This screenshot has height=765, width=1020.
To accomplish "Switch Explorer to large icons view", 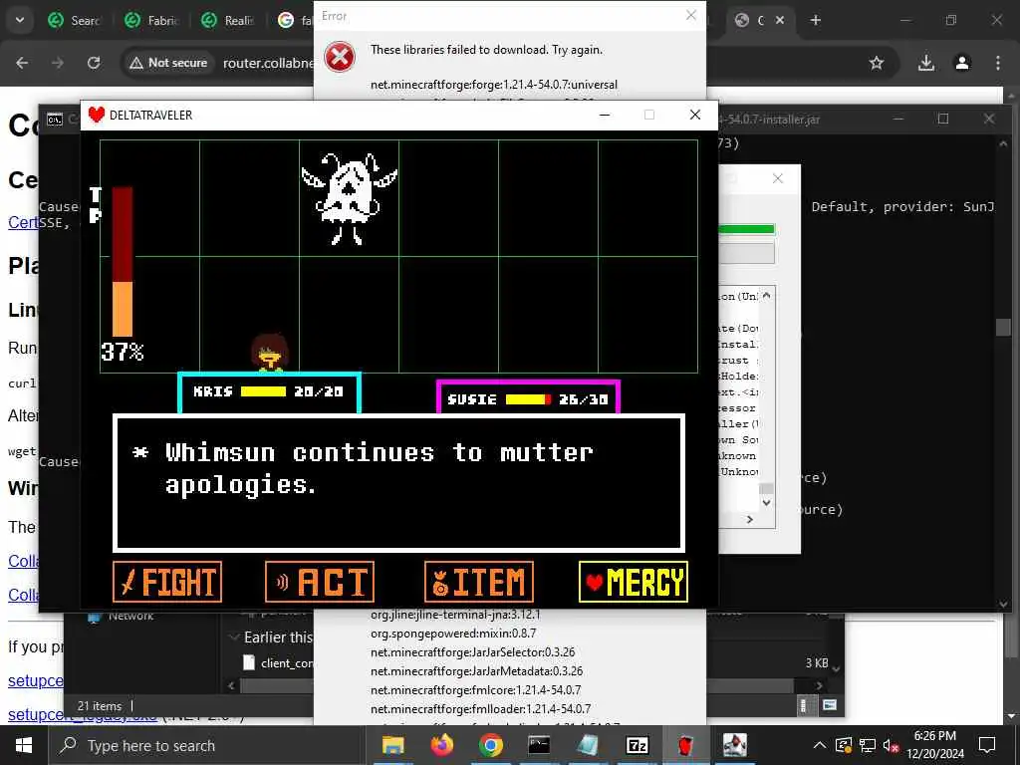I will click(x=830, y=705).
